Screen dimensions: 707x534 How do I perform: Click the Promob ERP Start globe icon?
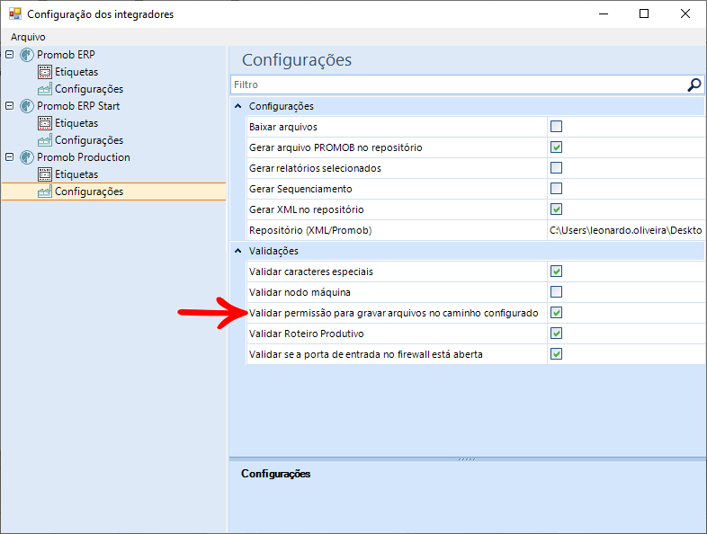26,106
